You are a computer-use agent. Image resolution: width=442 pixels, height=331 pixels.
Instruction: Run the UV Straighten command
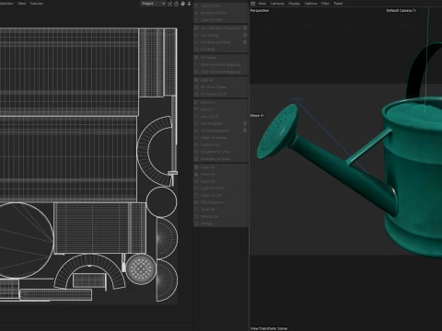(218, 123)
